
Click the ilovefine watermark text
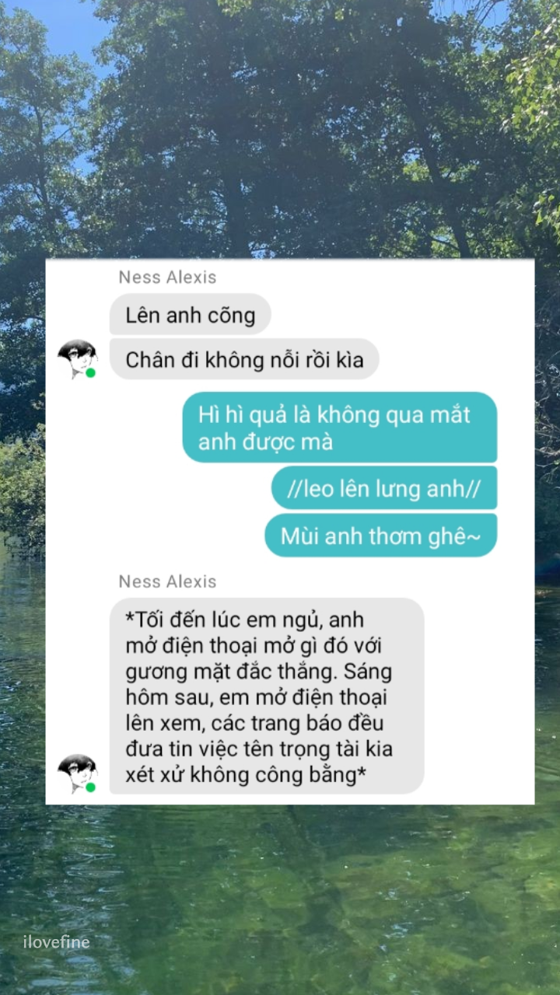56,942
